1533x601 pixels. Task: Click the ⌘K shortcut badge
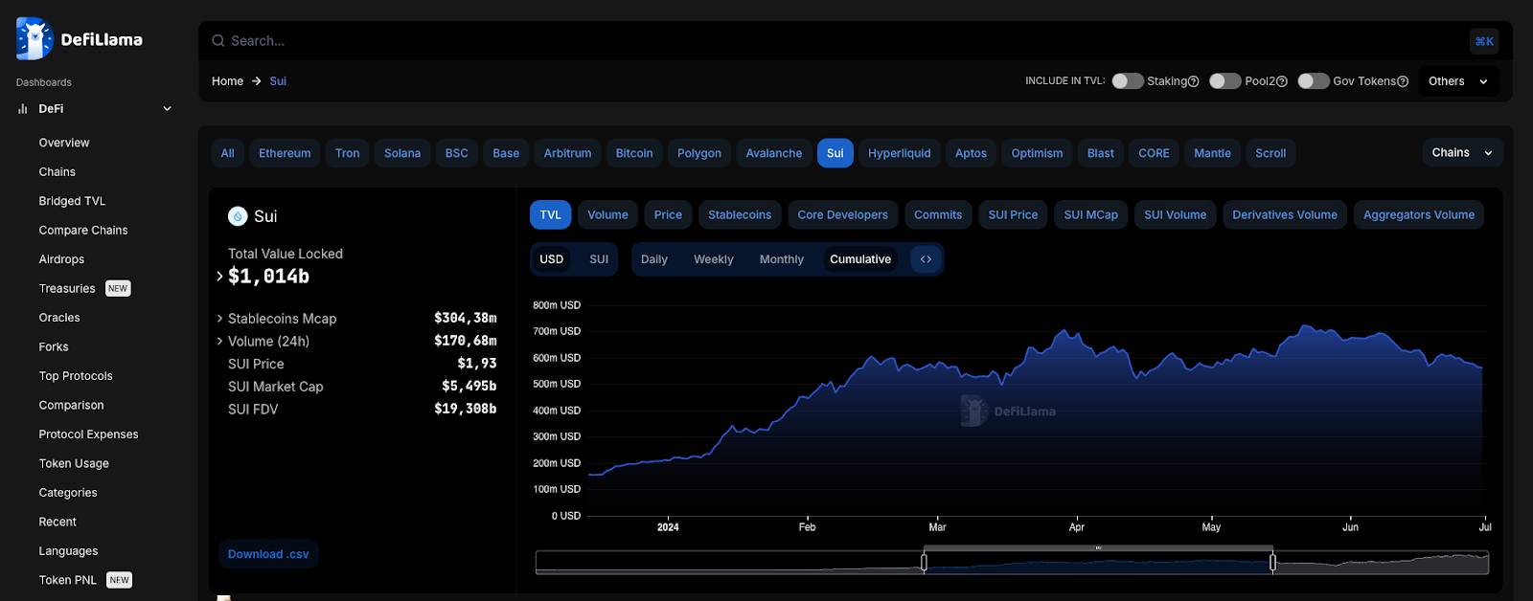[1484, 41]
